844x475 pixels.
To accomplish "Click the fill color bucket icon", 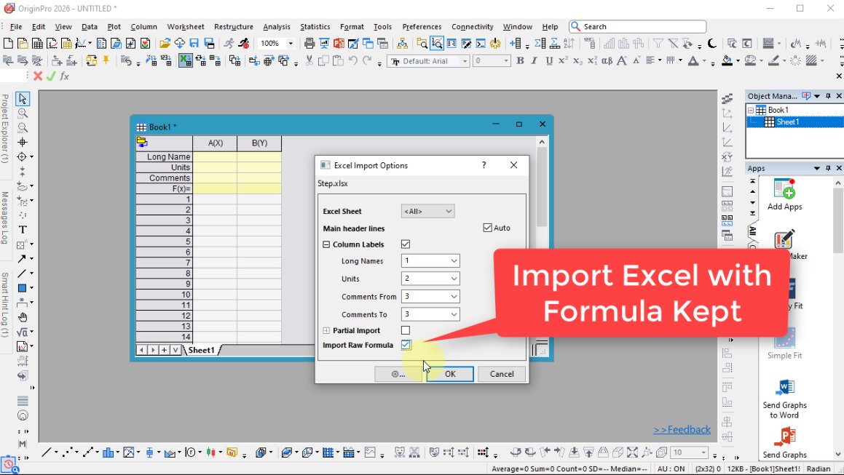I will (727, 61).
